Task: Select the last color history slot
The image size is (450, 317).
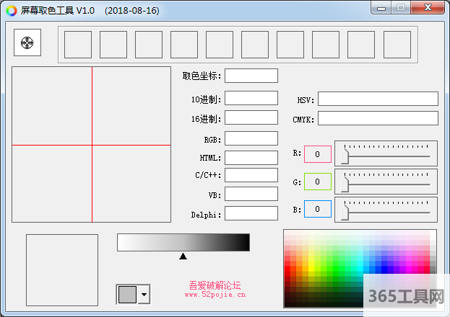Action: (x=397, y=44)
